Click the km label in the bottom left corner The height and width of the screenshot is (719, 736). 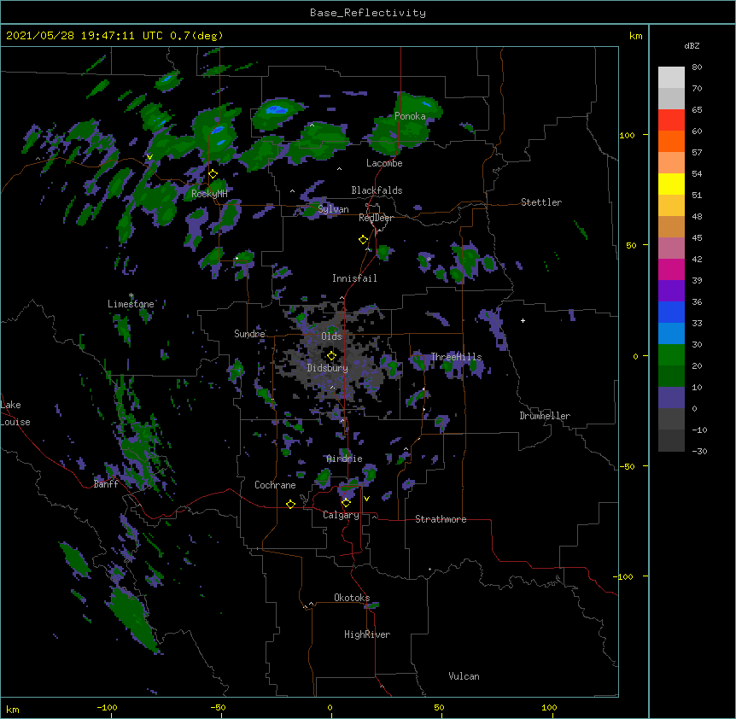(x=13, y=710)
